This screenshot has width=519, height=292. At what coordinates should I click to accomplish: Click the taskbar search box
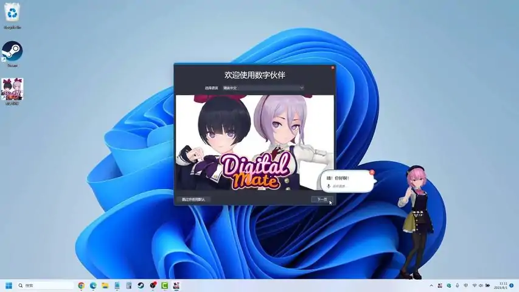tap(46, 285)
